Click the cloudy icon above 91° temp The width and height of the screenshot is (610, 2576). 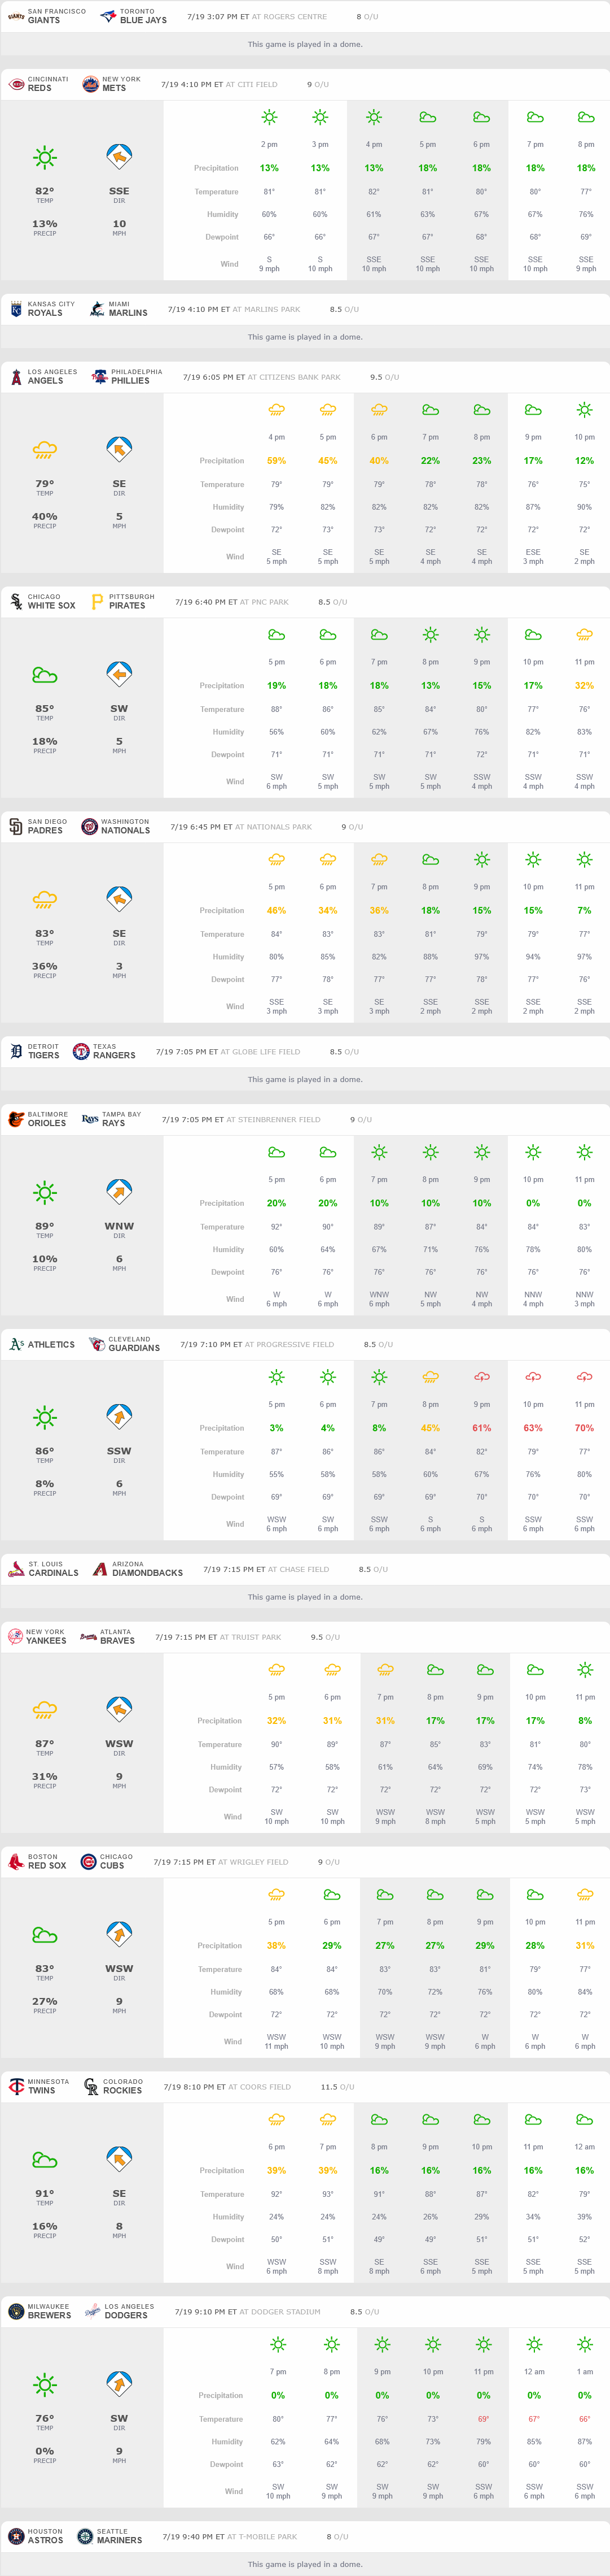point(45,2160)
